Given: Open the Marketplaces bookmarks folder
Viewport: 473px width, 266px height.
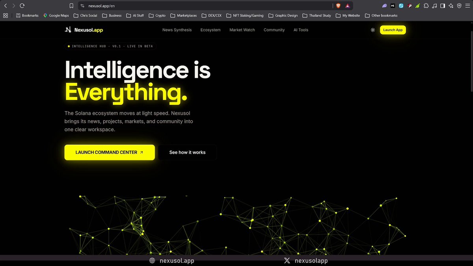Looking at the screenshot, I should click(x=184, y=16).
